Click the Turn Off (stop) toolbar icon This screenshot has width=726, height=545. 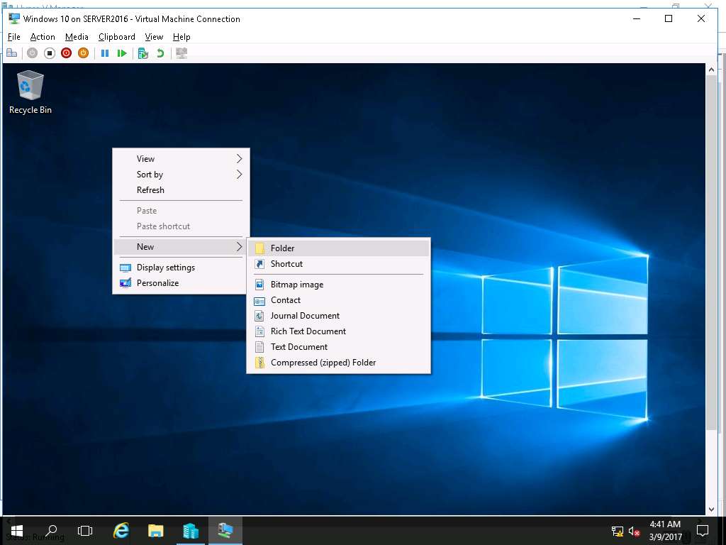[50, 53]
